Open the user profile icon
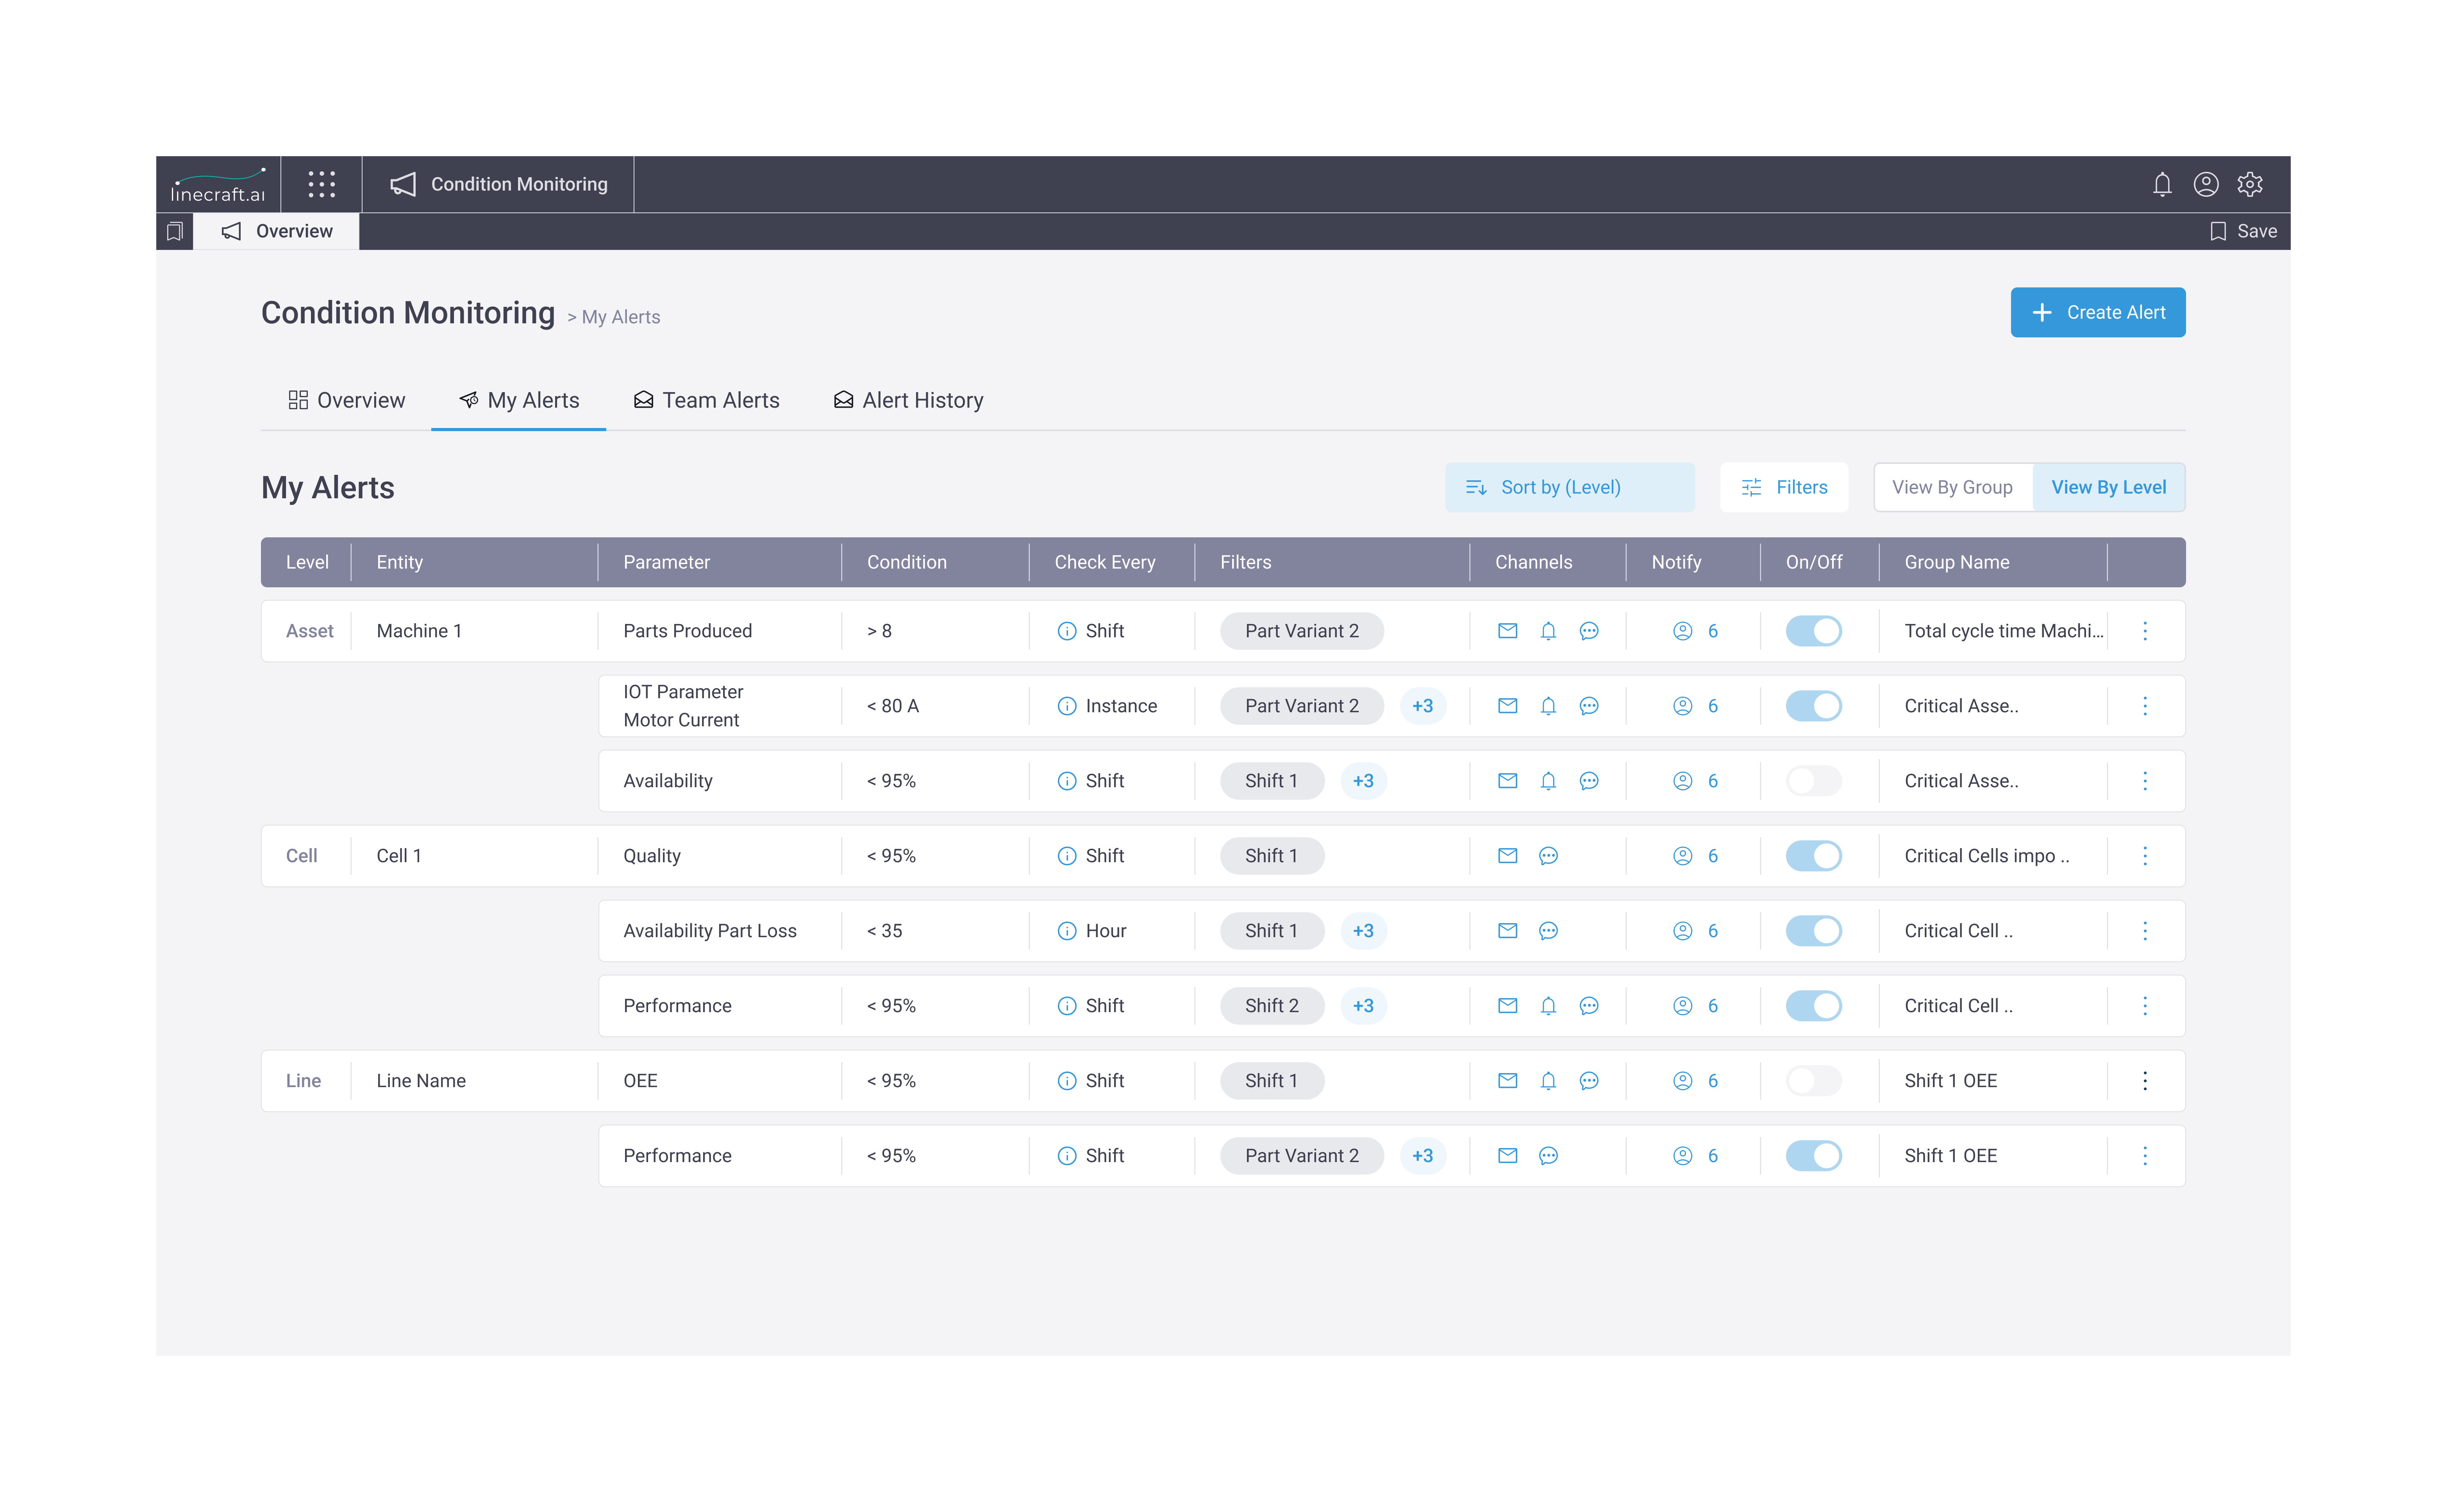Screen dimensions: 2447x1512 pyautogui.click(x=2206, y=184)
